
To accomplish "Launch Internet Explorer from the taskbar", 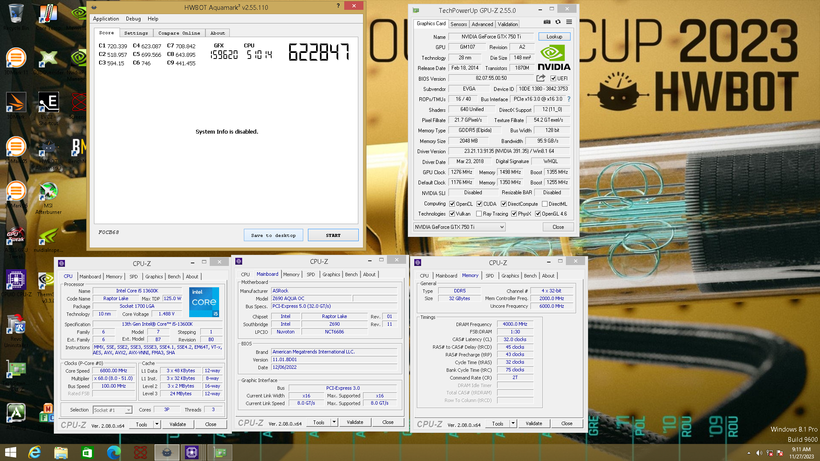I will pyautogui.click(x=35, y=452).
